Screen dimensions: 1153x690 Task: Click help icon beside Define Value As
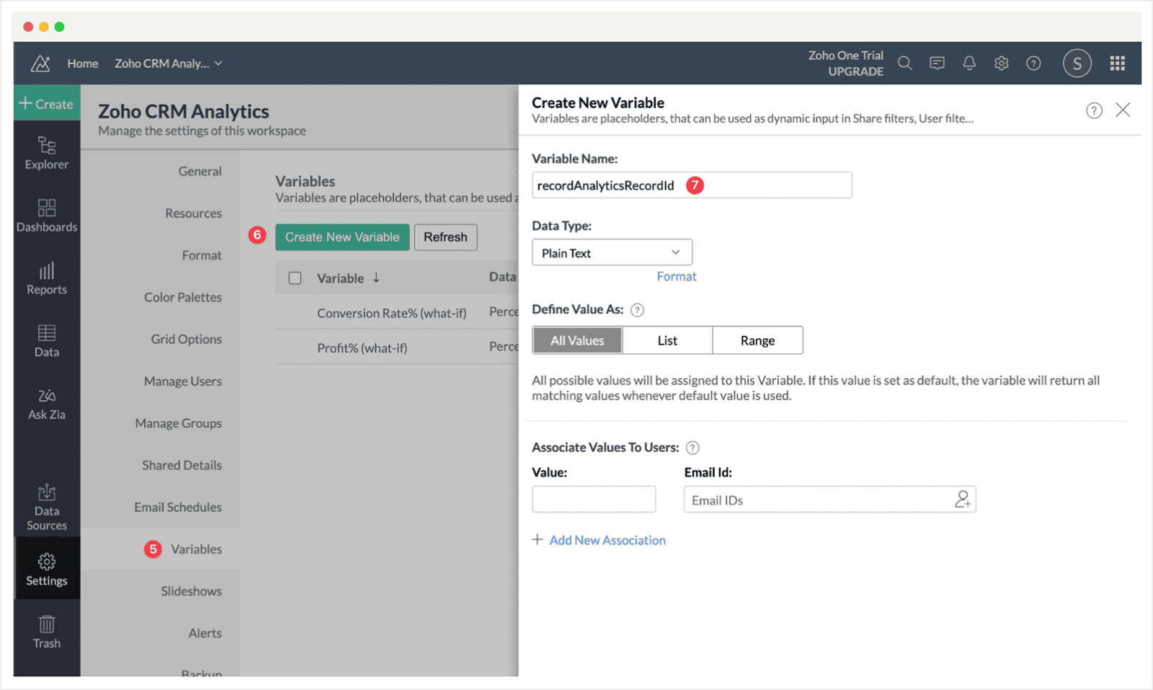click(637, 310)
